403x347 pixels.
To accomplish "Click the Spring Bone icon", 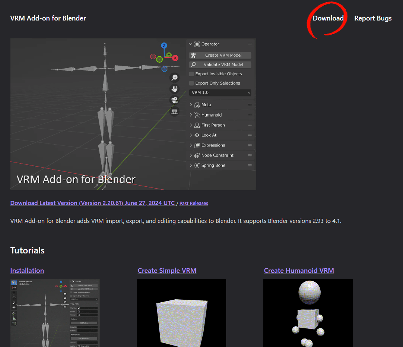I will (197, 165).
